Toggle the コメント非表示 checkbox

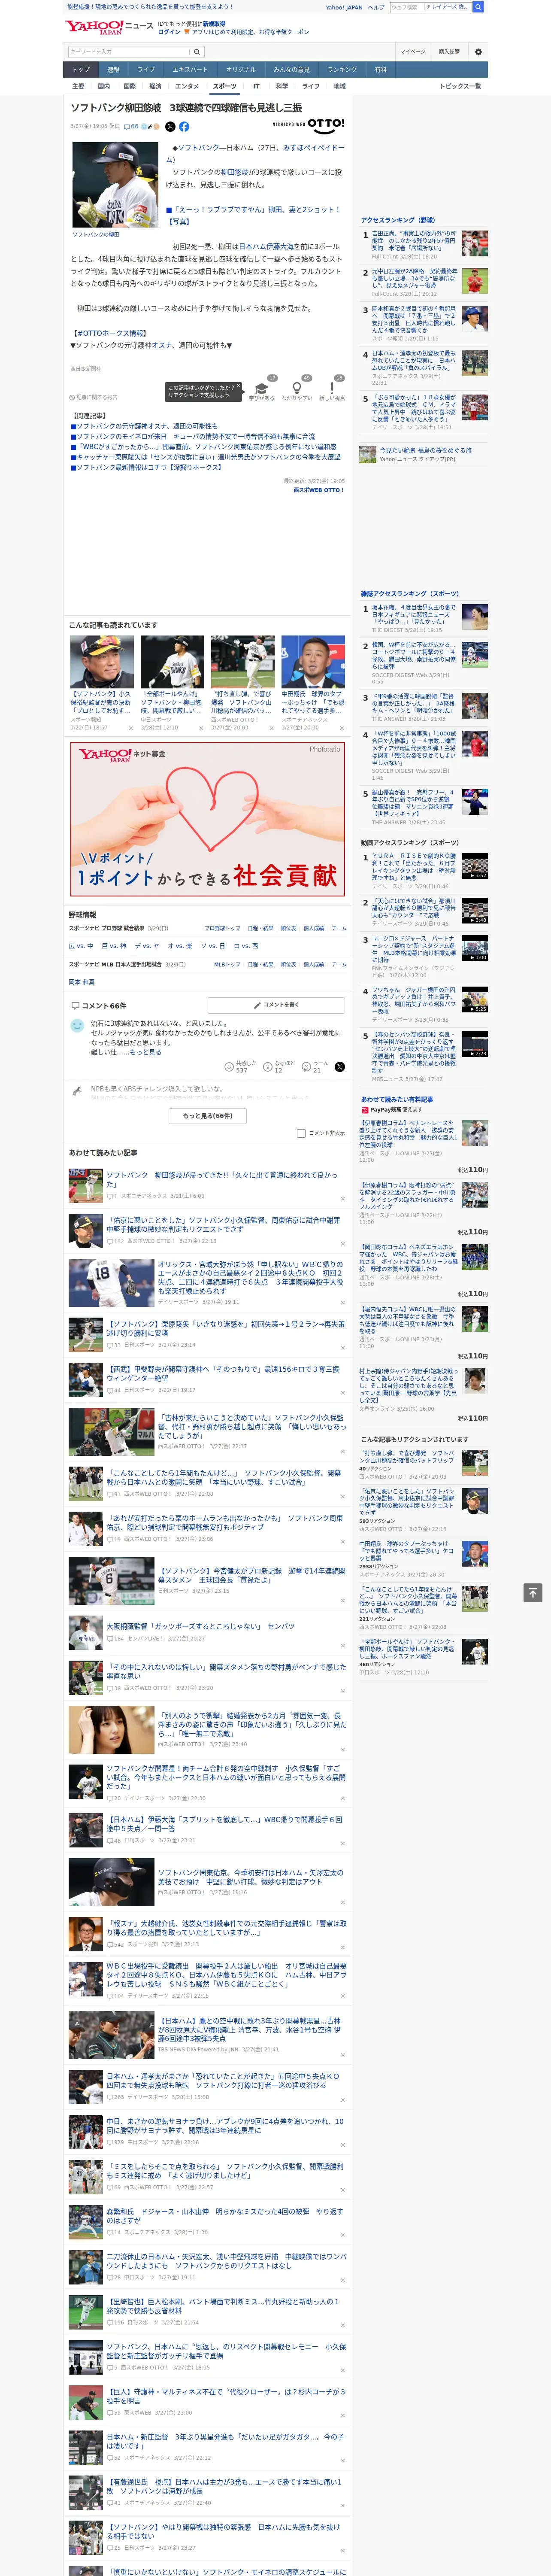point(301,1133)
